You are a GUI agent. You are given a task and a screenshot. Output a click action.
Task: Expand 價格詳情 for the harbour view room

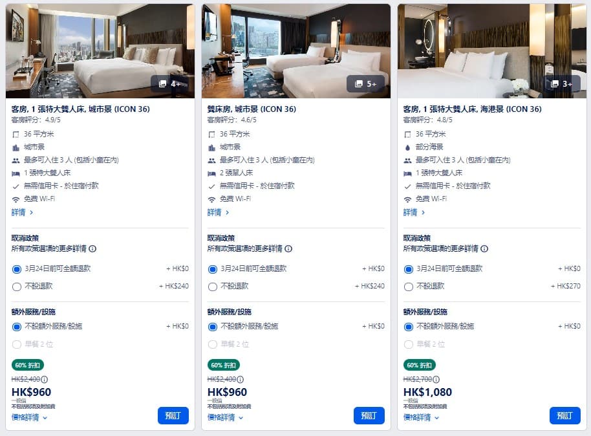pos(422,417)
